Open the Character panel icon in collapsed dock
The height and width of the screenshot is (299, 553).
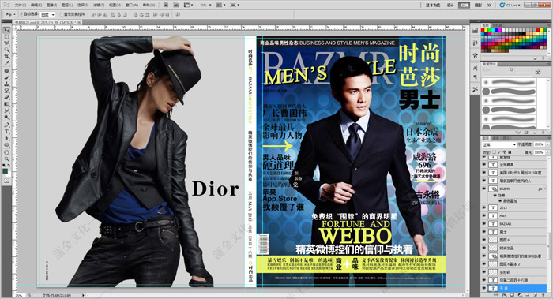475,68
